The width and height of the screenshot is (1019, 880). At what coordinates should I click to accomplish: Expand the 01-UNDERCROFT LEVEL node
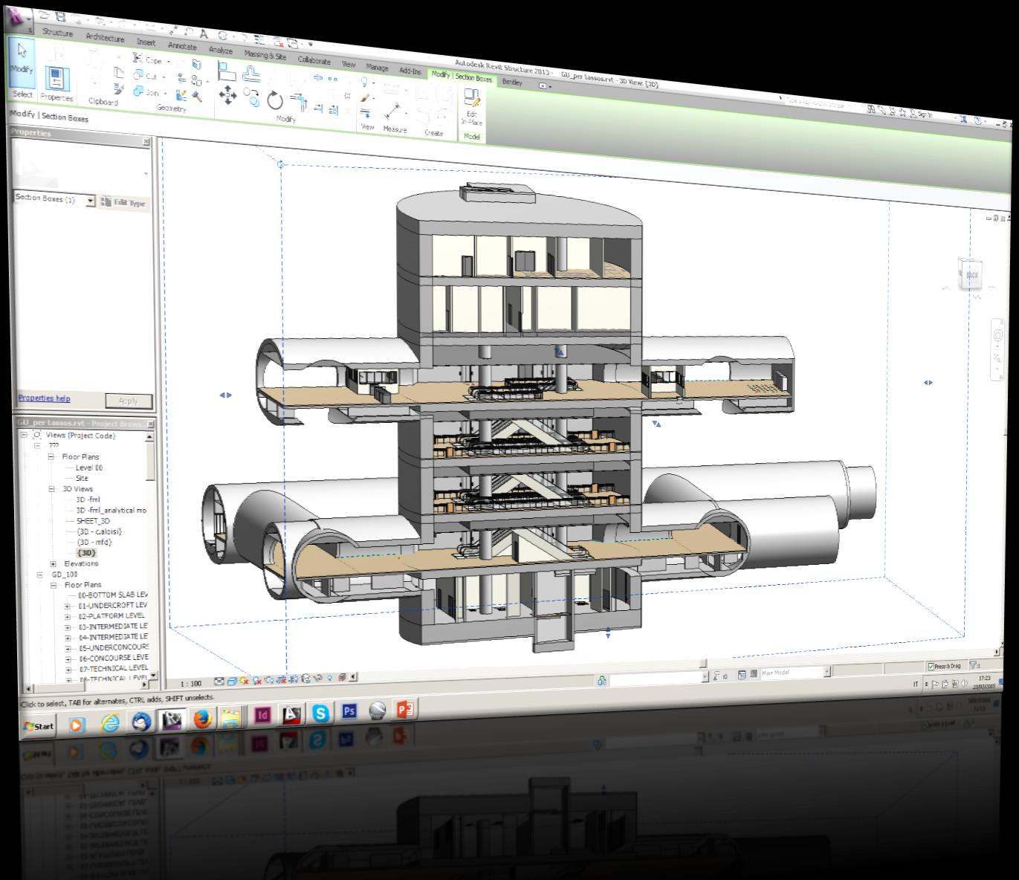68,606
